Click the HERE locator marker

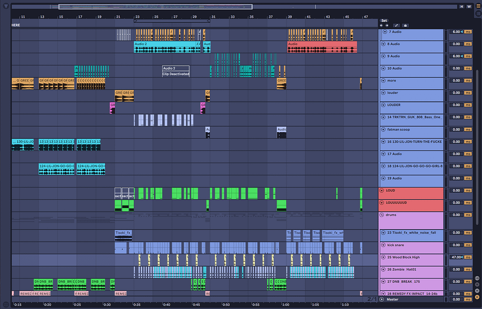point(16,25)
